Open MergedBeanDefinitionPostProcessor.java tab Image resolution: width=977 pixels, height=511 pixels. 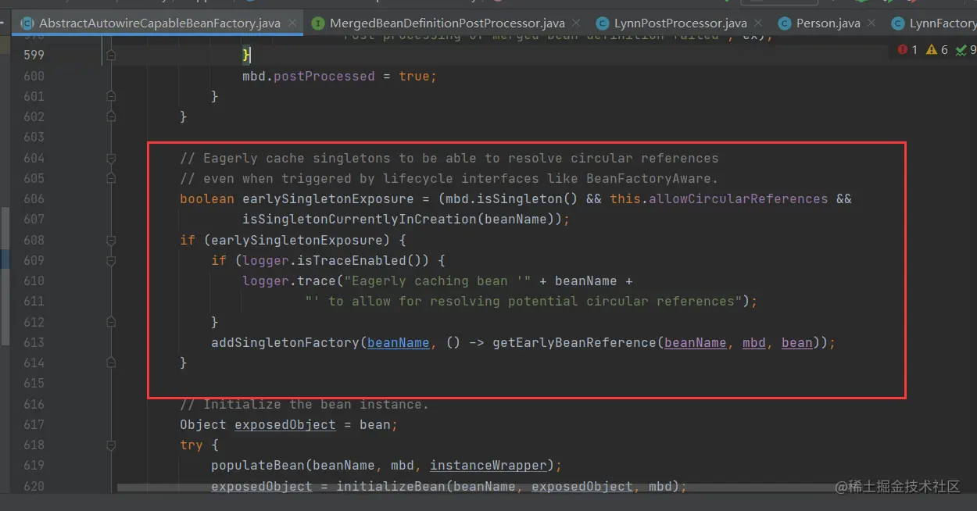[446, 23]
